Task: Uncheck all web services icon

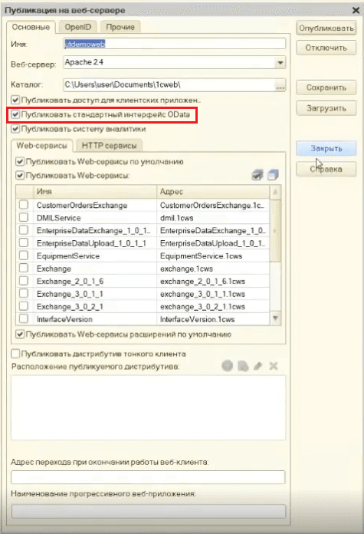Action: [x=273, y=175]
